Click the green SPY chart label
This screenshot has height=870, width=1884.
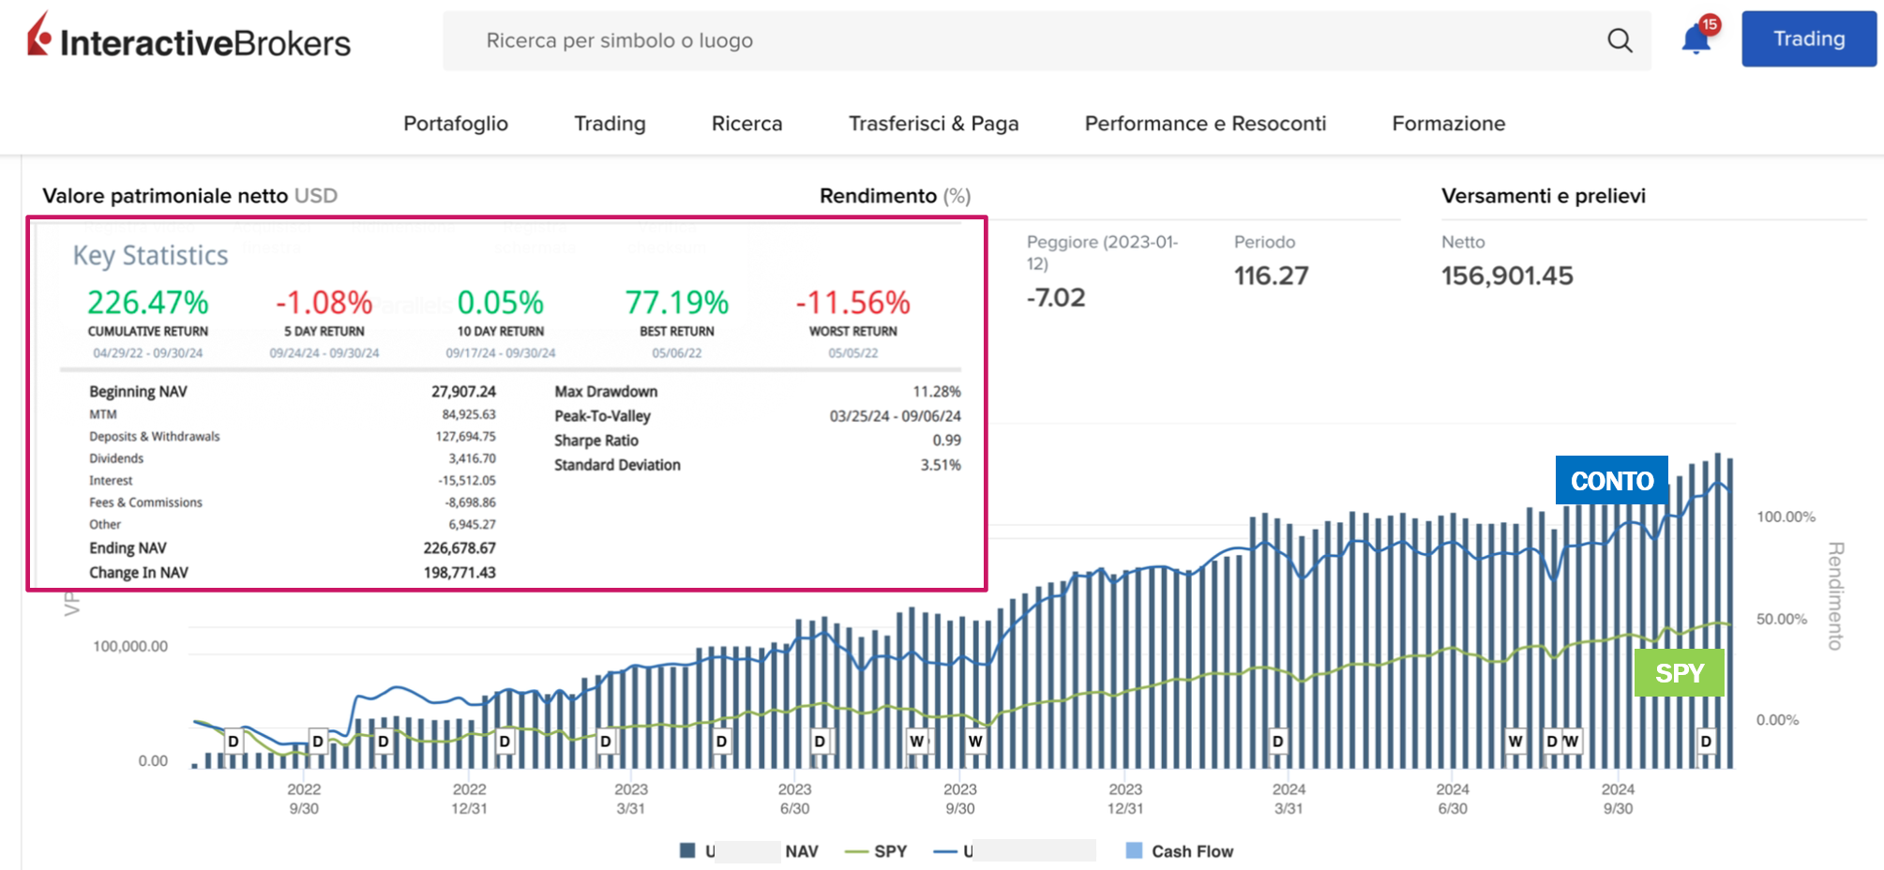pyautogui.click(x=1679, y=673)
